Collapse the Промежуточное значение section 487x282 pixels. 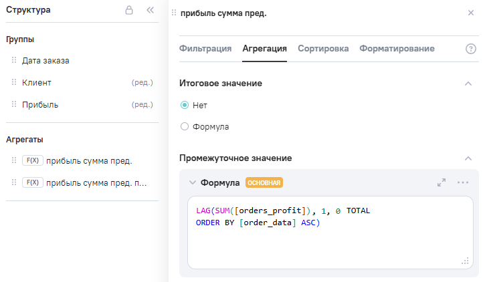pyautogui.click(x=468, y=158)
